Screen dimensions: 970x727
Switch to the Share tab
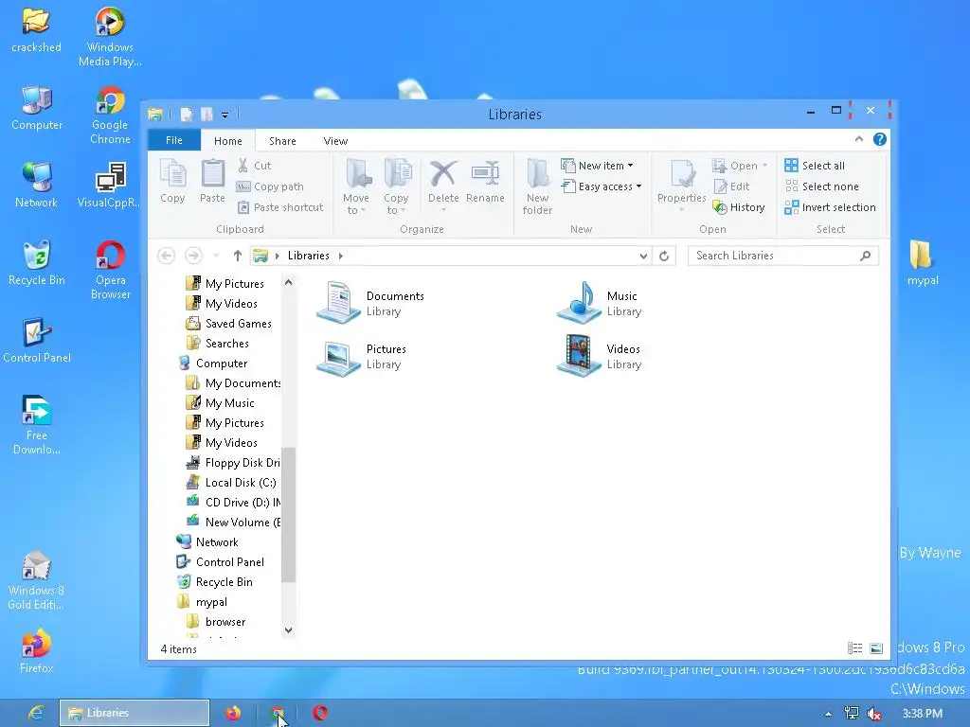tap(282, 141)
